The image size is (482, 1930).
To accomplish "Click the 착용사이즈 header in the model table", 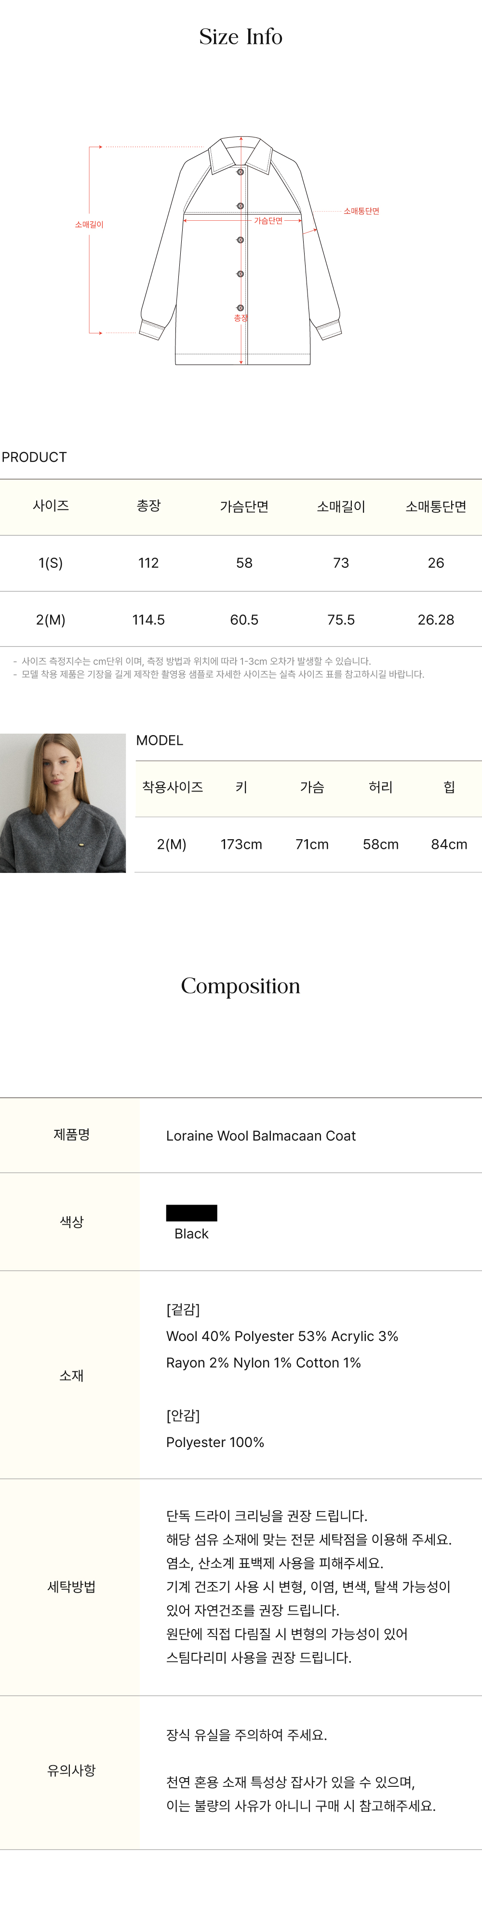I will click(173, 787).
